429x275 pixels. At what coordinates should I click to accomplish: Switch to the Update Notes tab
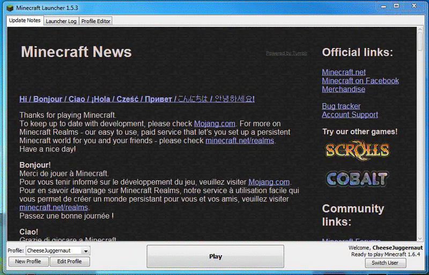(25, 20)
